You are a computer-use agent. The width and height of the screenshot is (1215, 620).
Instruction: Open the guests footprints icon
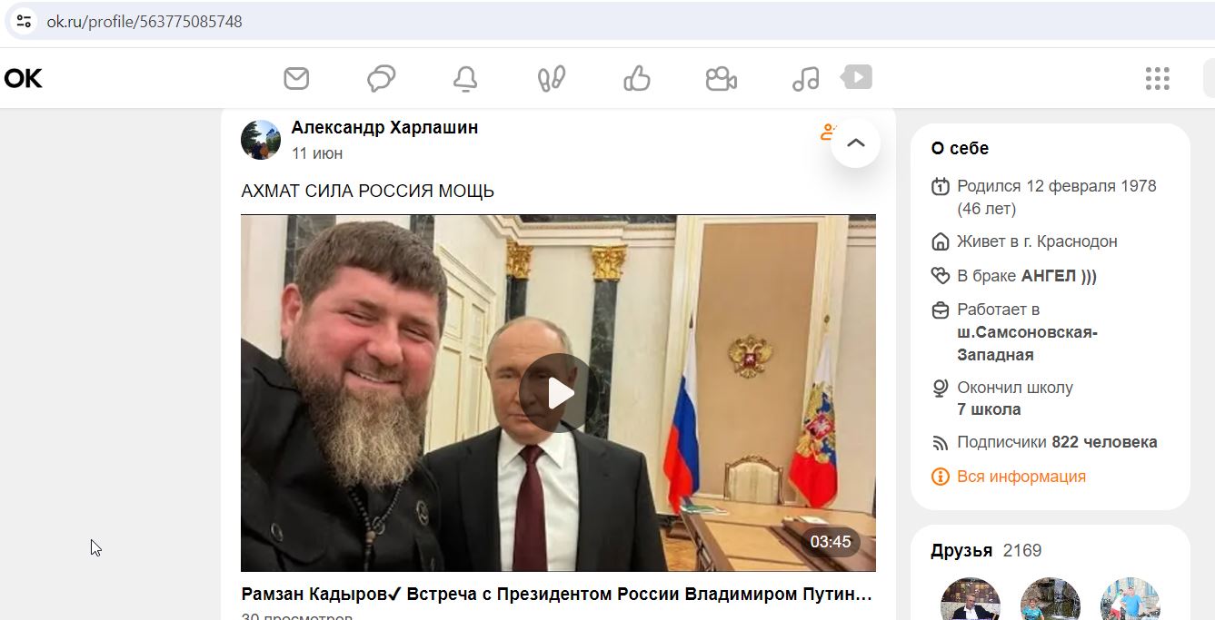552,79
